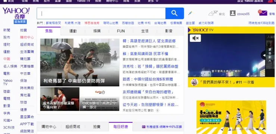Open the 超級商城 tab in the lower panel
Viewport: 276px width, 134px height.
(73, 127)
